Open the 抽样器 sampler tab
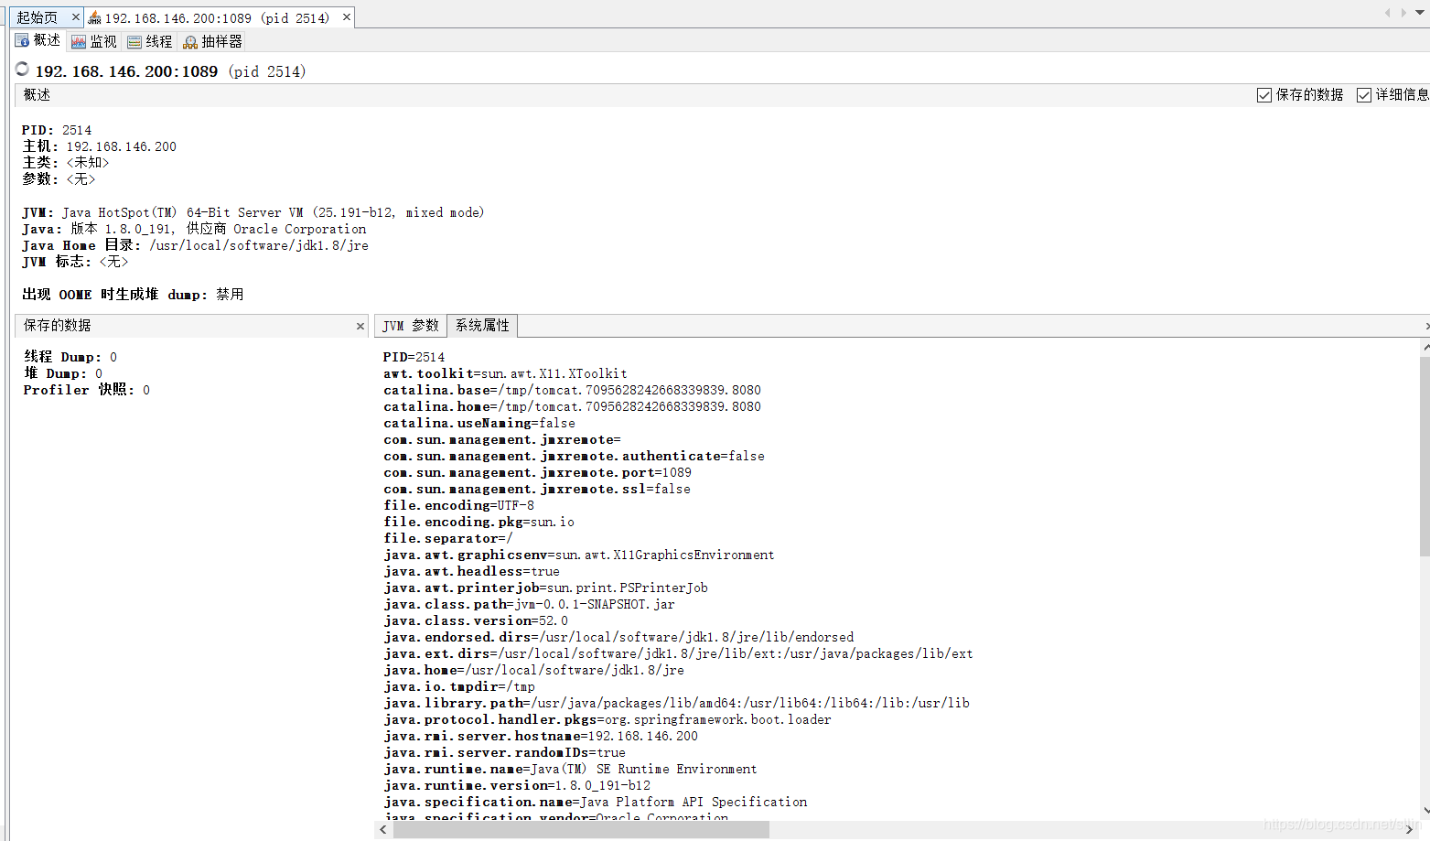 (213, 41)
